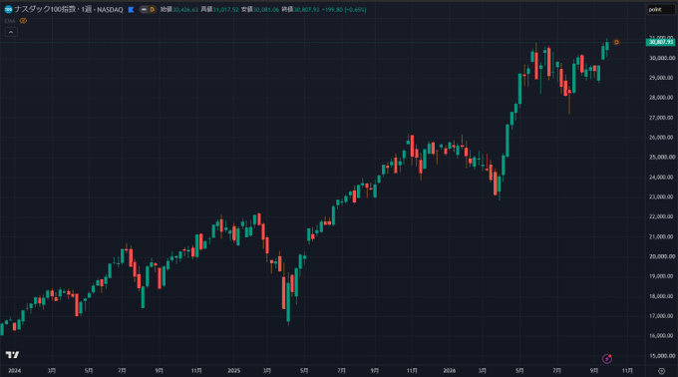
Task: Select the EMA indicator legend label
Action: tap(10, 21)
